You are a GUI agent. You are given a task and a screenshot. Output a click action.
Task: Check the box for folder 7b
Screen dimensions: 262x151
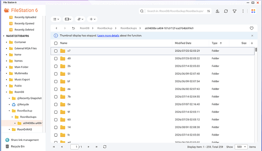click(56, 97)
